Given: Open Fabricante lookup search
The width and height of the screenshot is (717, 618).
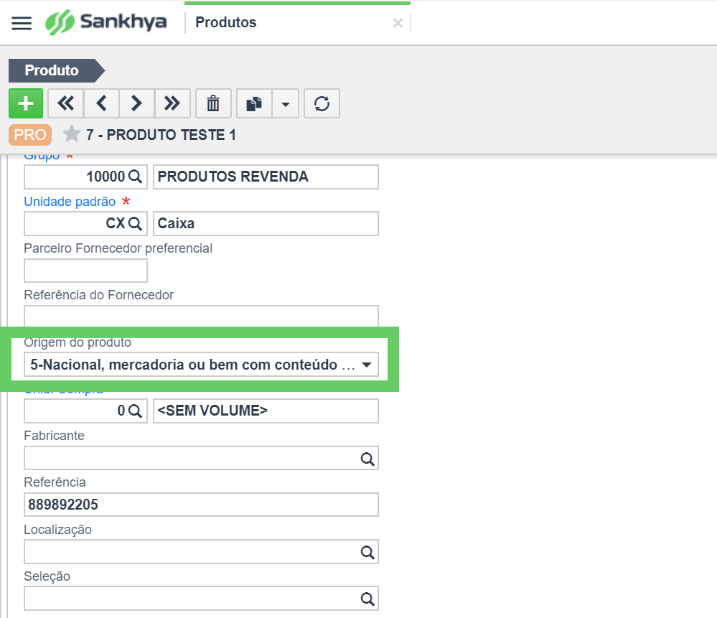Looking at the screenshot, I should click(x=367, y=458).
